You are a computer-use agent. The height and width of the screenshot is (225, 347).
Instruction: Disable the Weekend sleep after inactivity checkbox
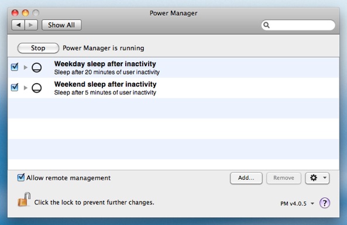15,87
